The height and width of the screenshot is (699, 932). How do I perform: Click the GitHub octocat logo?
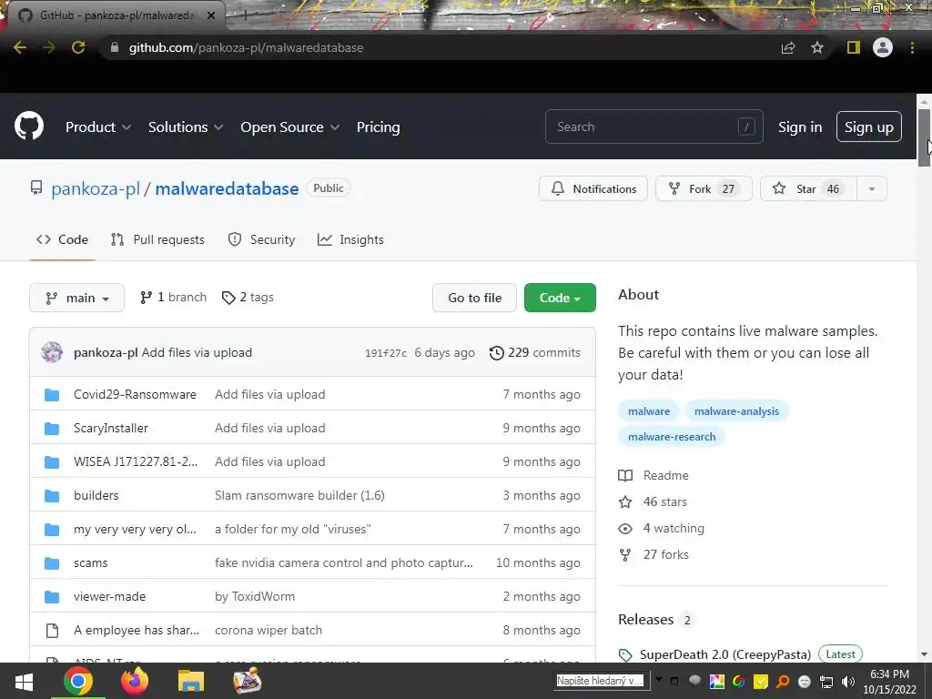coord(29,126)
